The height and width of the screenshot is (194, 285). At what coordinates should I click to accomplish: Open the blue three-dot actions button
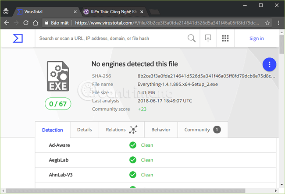[269, 64]
